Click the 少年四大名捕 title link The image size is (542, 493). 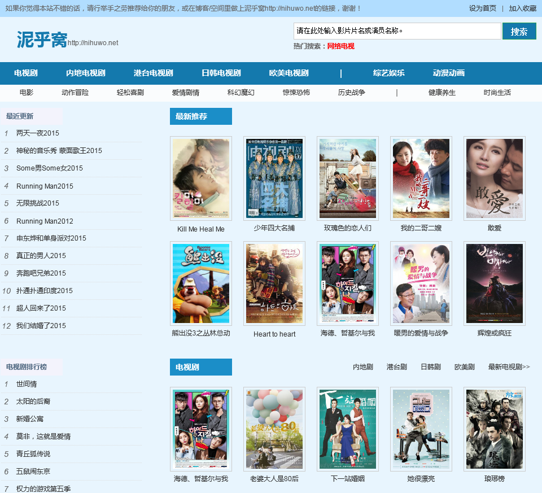coord(274,228)
